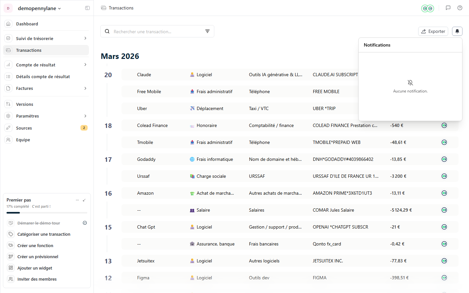The width and height of the screenshot is (469, 293).
Task: Open Dashboard in the sidebar
Action: coord(46,24)
